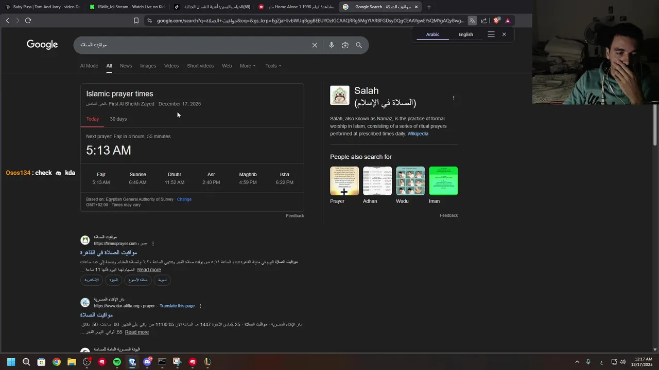
Task: Open Microsoft Store from the taskbar
Action: coord(41,362)
